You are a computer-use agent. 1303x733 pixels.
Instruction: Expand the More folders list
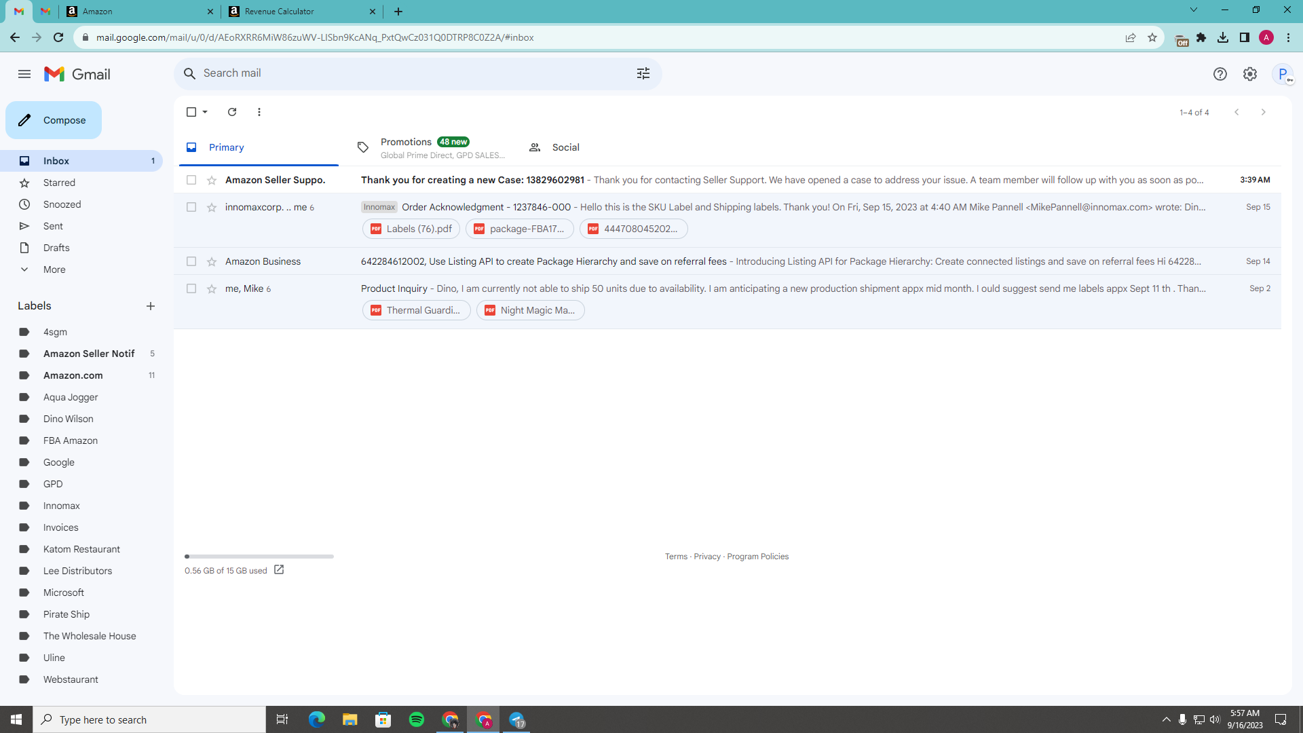tap(81, 269)
